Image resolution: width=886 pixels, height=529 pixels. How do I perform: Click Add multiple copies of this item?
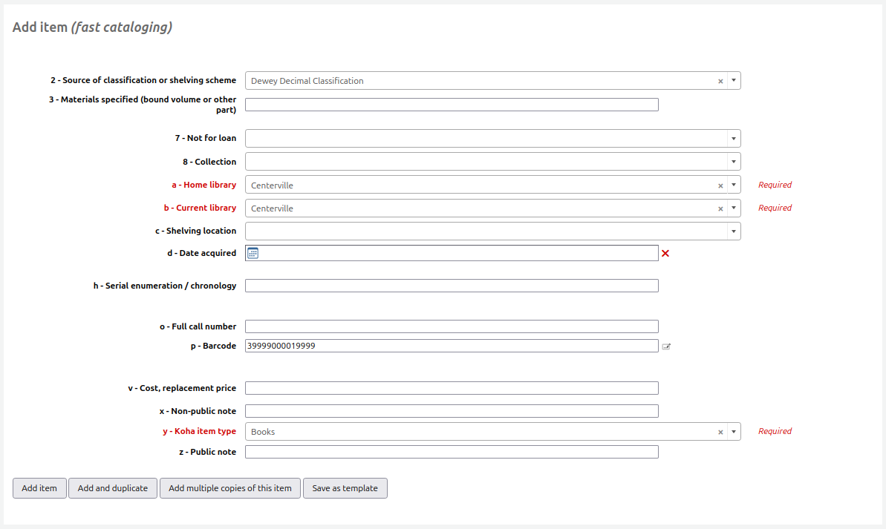click(x=229, y=488)
